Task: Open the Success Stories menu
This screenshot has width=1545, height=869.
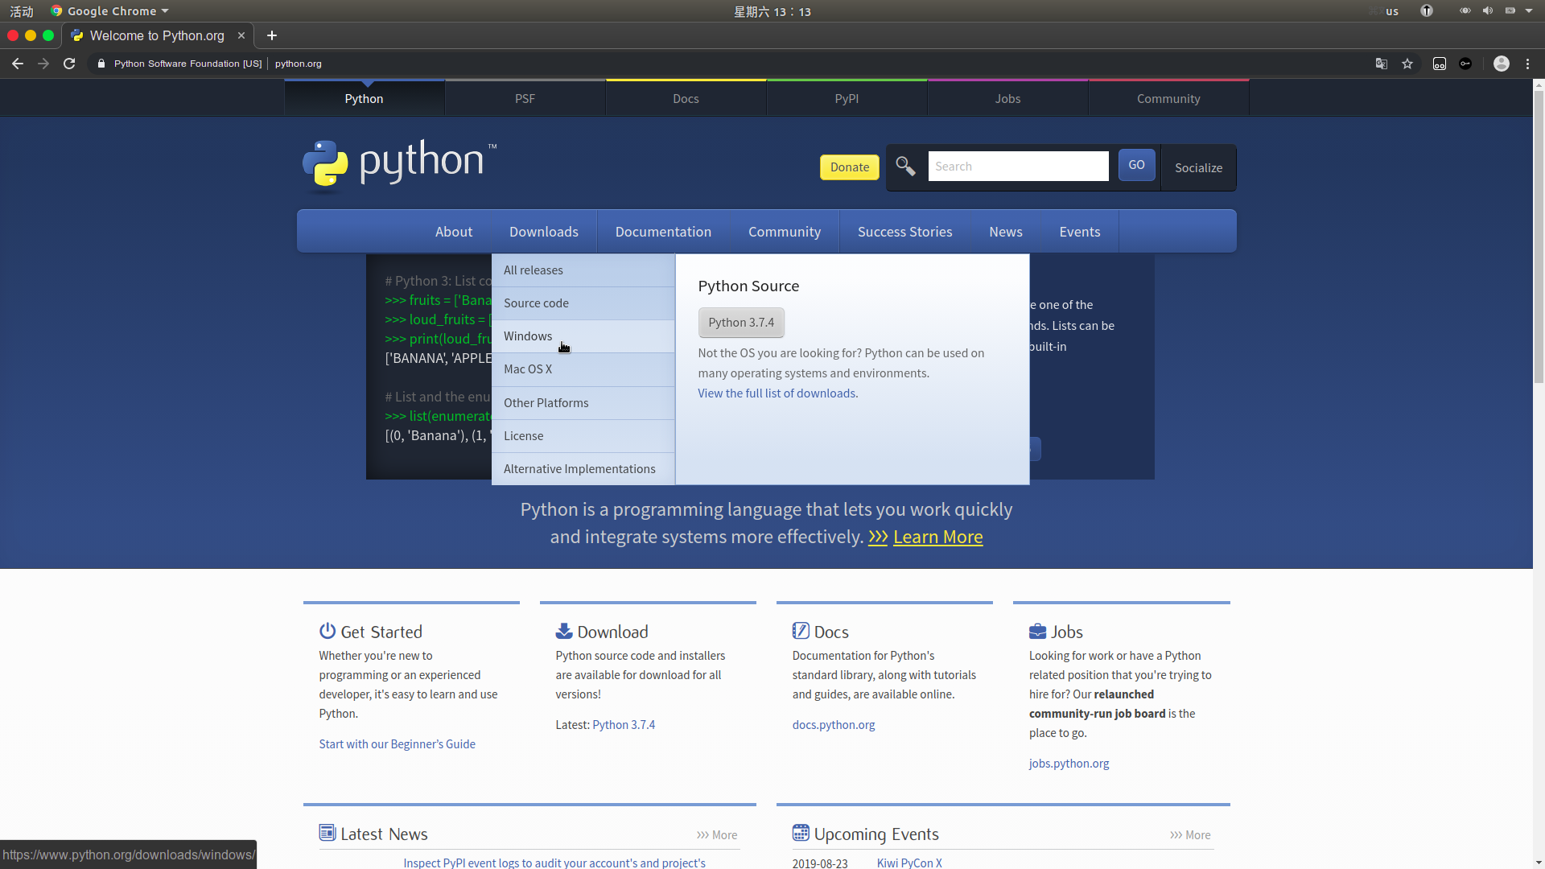Action: pyautogui.click(x=905, y=232)
